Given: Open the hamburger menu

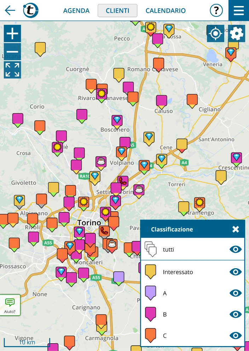Looking at the screenshot, I should click(239, 11).
